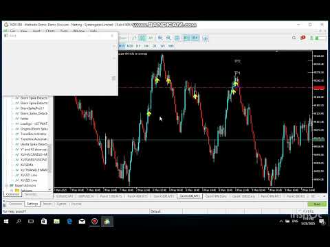Select the Trendline Automatic indicator
The image size is (330, 247).
pos(34,139)
